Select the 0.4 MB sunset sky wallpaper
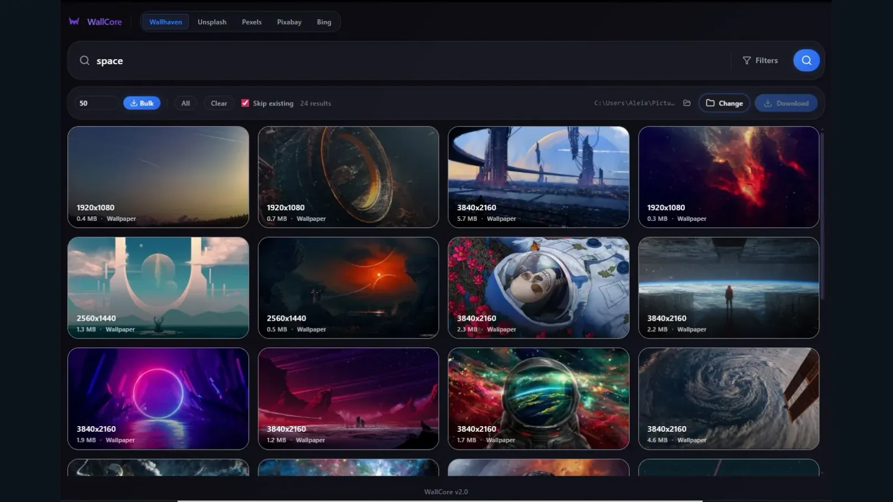 [x=158, y=177]
